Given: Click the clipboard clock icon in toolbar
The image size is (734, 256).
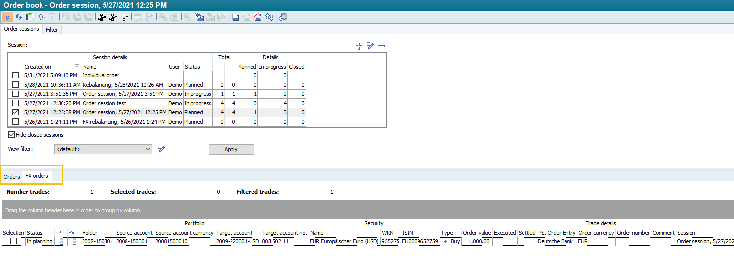Looking at the screenshot, I should click(283, 17).
